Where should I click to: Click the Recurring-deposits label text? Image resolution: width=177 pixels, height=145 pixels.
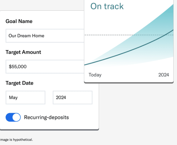pos(46,117)
